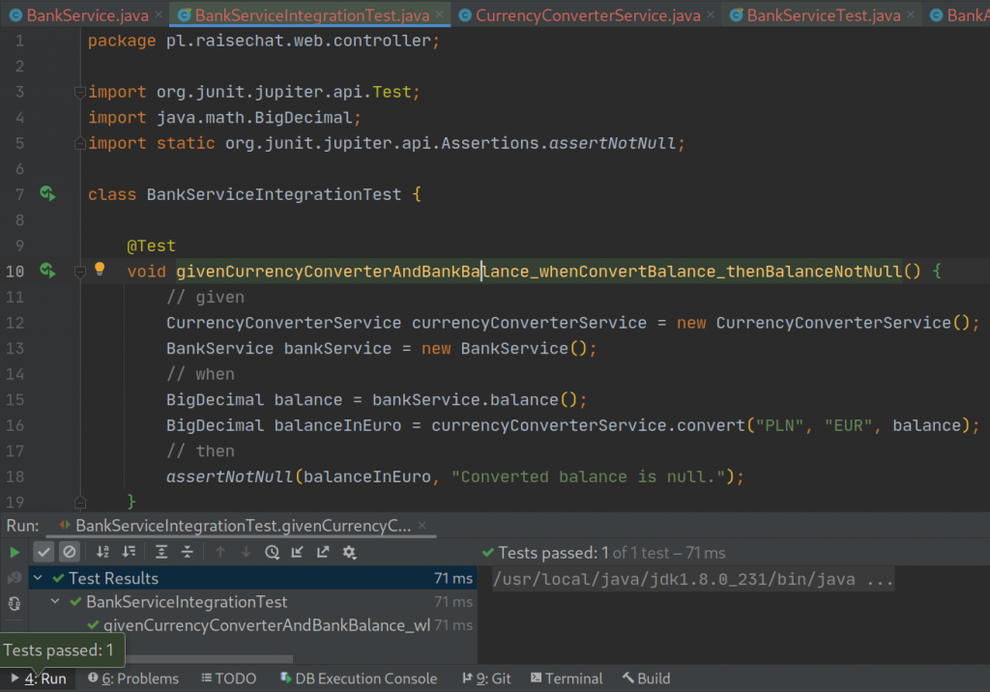
Task: Sort test results by duration
Action: point(128,552)
